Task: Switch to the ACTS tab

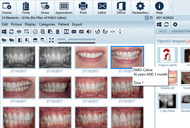Action: pos(162,31)
